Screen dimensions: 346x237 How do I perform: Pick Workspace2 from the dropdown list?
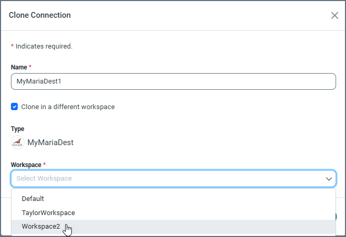click(x=41, y=227)
